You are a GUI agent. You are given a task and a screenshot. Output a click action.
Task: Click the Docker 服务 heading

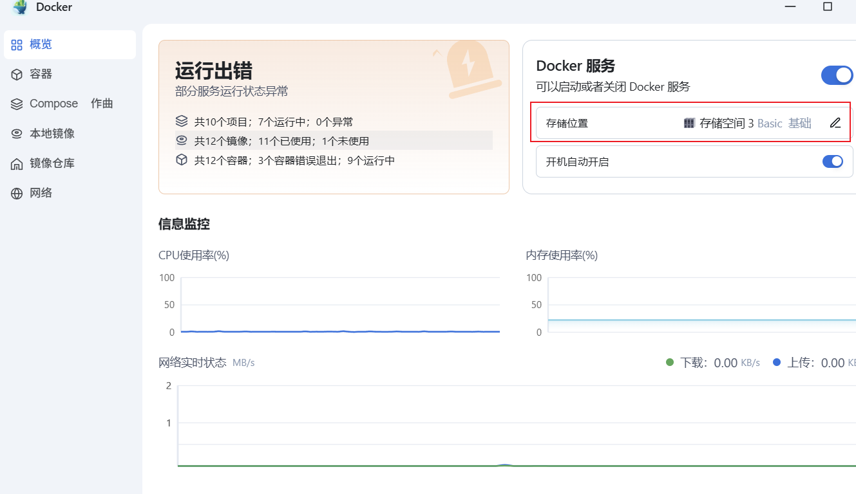tap(576, 66)
